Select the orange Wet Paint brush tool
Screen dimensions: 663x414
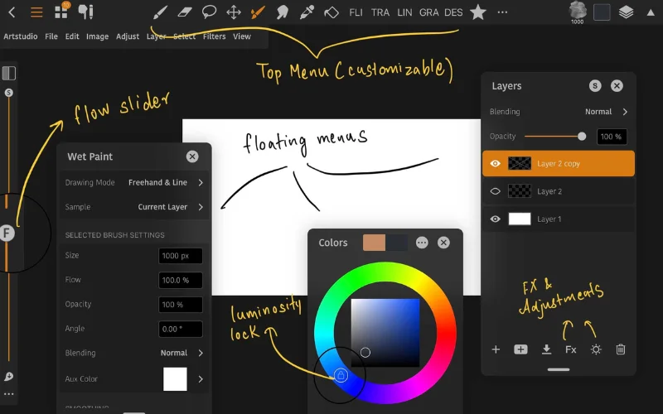click(258, 12)
